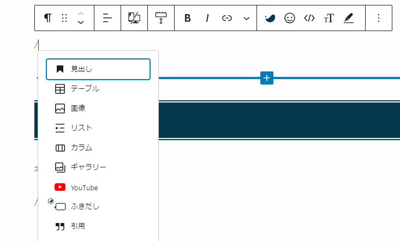Toggle italic formatting
The image size is (400, 241).
pos(207,18)
